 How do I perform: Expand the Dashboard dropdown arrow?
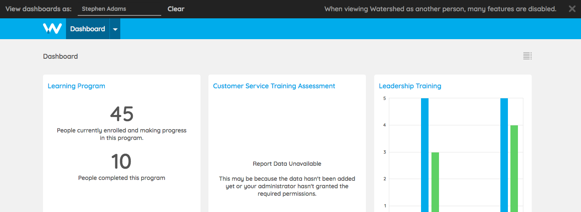115,29
